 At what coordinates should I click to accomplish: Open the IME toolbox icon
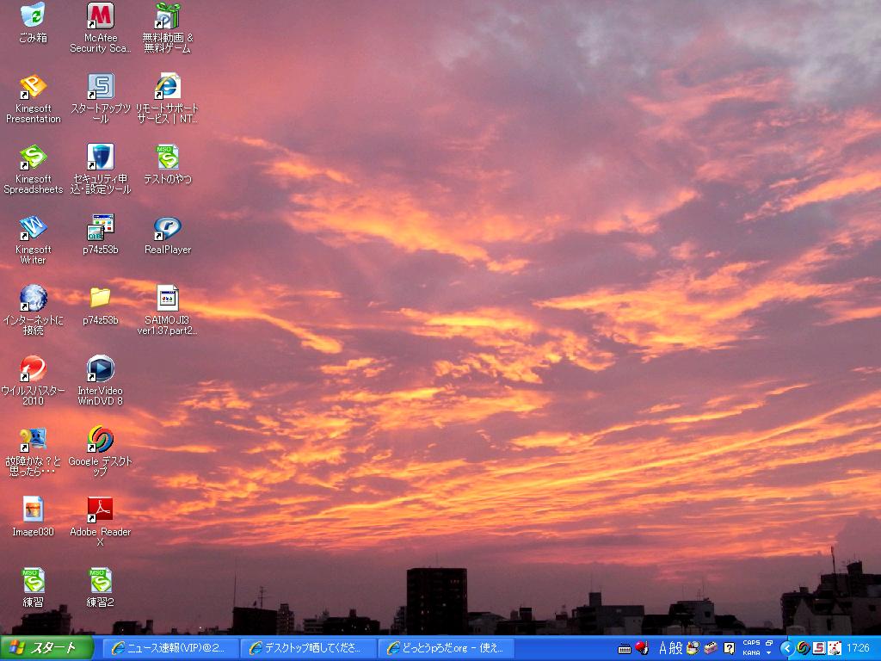click(712, 648)
